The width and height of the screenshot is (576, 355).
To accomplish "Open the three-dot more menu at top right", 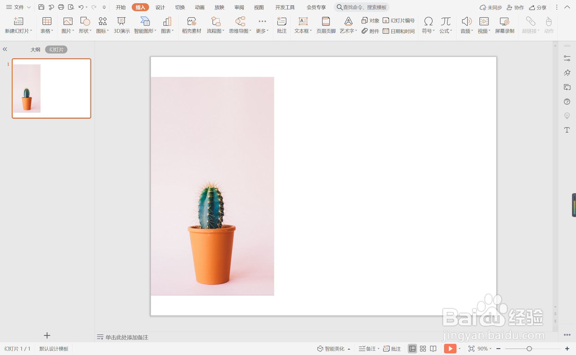I will (557, 7).
